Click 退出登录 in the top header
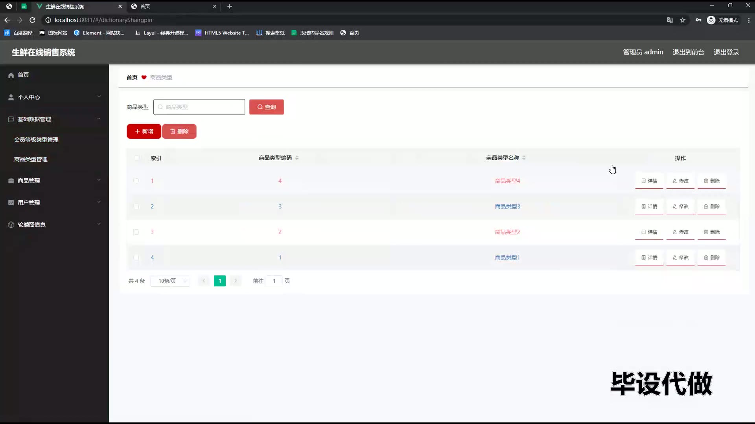Image resolution: width=755 pixels, height=424 pixels. 726,52
